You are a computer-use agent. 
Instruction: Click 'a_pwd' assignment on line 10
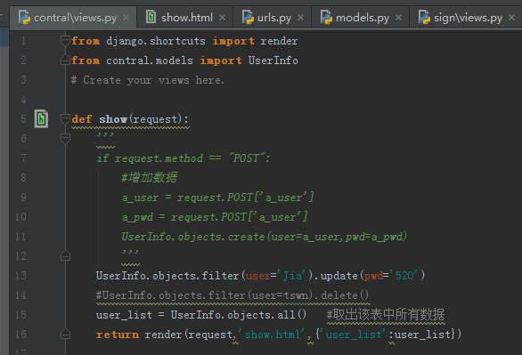pos(137,217)
